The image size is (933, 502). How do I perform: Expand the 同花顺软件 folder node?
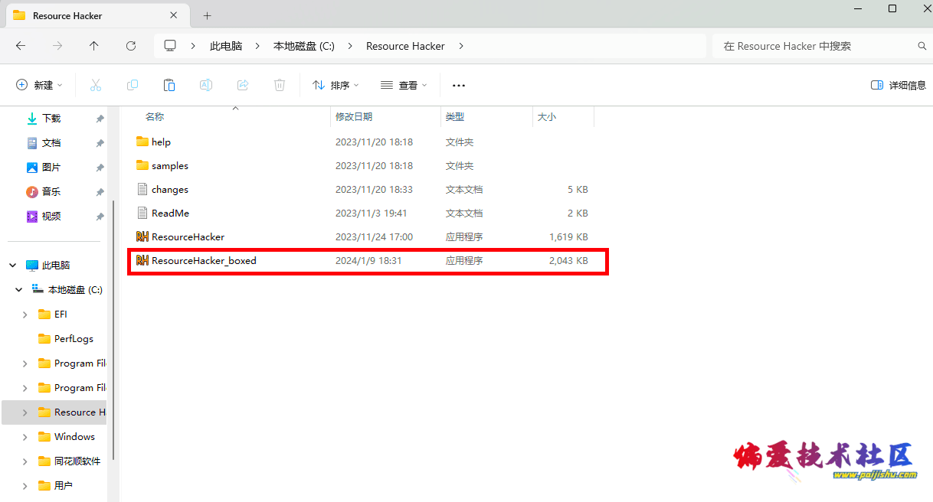25,461
